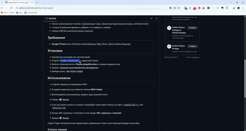Open the README tab
The image size is (246, 131).
pos(51,18)
